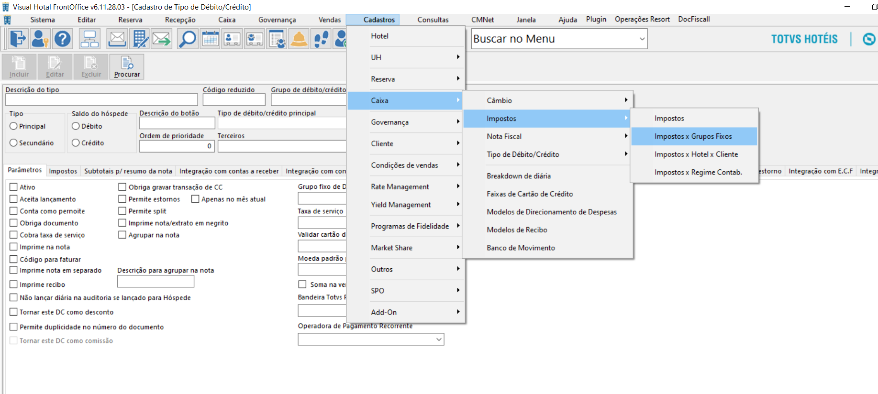Click the small building icon beside Sistema
This screenshot has height=394, width=878.
[x=7, y=20]
